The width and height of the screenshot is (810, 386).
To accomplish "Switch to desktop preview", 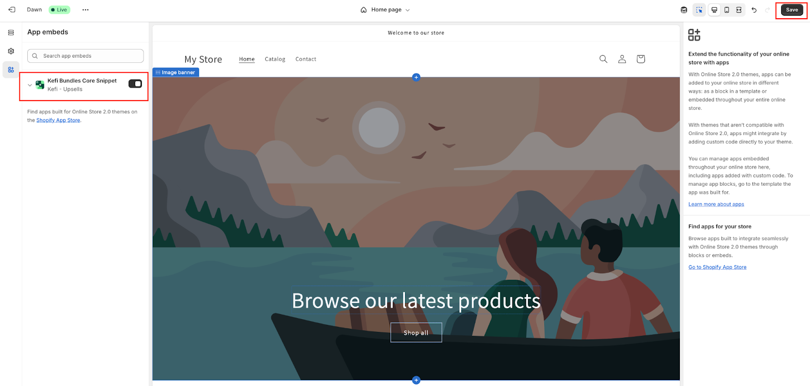I will [x=714, y=10].
